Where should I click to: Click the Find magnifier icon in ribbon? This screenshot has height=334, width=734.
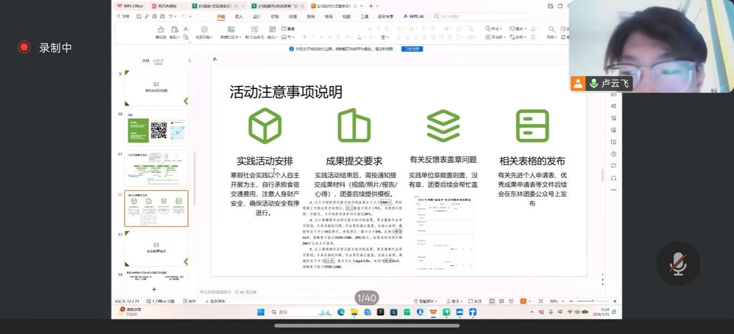[x=552, y=29]
